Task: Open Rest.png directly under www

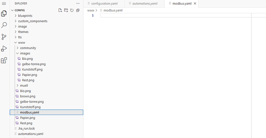Action: pyautogui.click(x=46, y=123)
